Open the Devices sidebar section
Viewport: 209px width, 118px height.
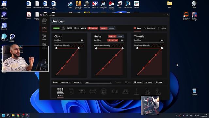44,29
